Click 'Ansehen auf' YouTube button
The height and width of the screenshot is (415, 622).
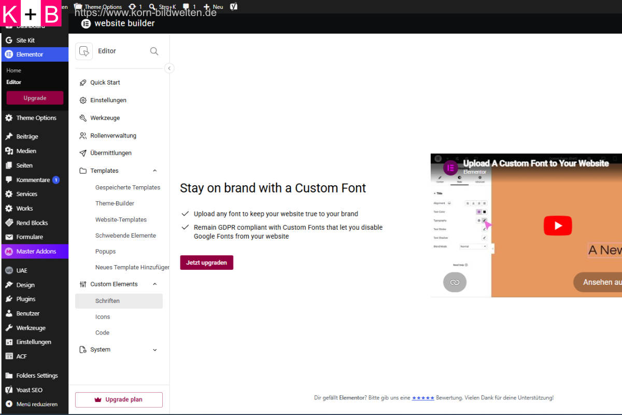tap(598, 282)
